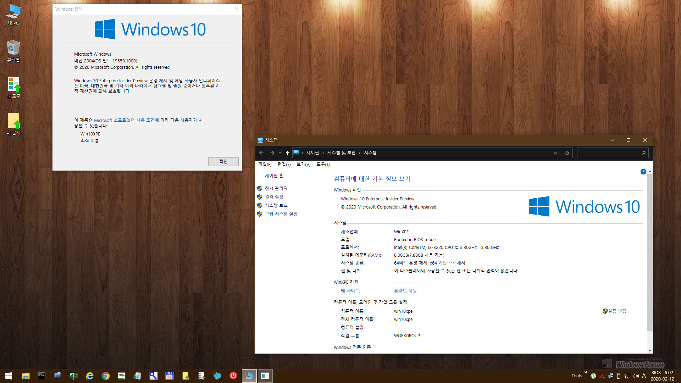Switch to the Windows info taskbar button
This screenshot has width=681, height=383.
pyautogui.click(x=265, y=376)
